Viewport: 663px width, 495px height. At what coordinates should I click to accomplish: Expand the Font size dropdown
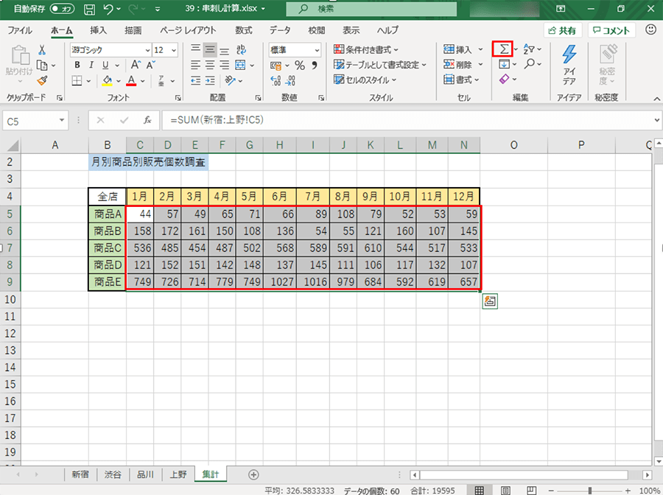point(173,50)
